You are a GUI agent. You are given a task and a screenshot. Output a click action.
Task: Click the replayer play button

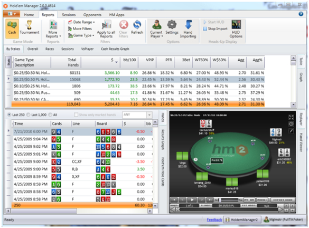click(192, 200)
